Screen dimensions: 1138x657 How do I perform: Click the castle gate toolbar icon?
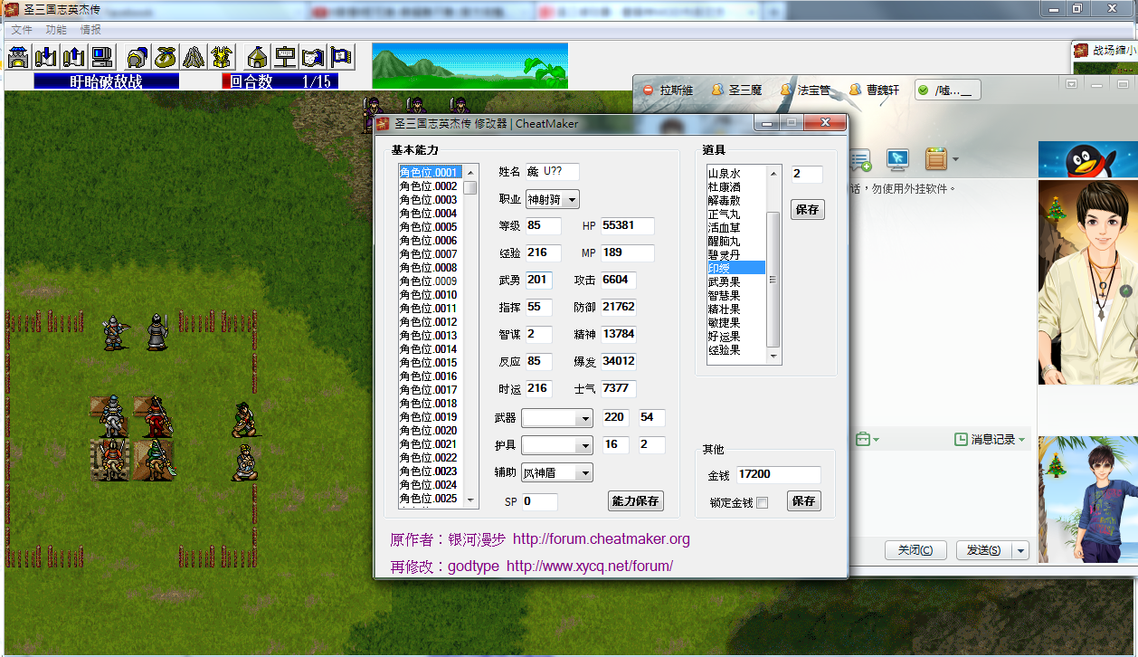pos(18,57)
